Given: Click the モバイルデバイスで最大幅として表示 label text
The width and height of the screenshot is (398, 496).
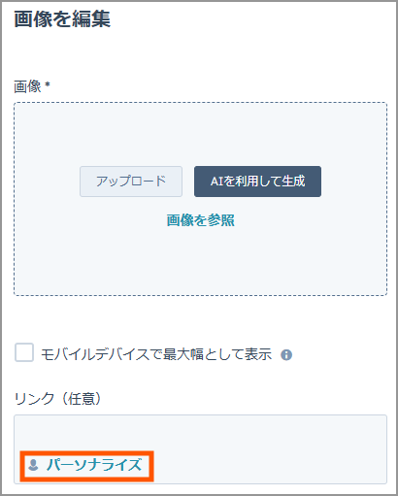Looking at the screenshot, I should point(156,354).
